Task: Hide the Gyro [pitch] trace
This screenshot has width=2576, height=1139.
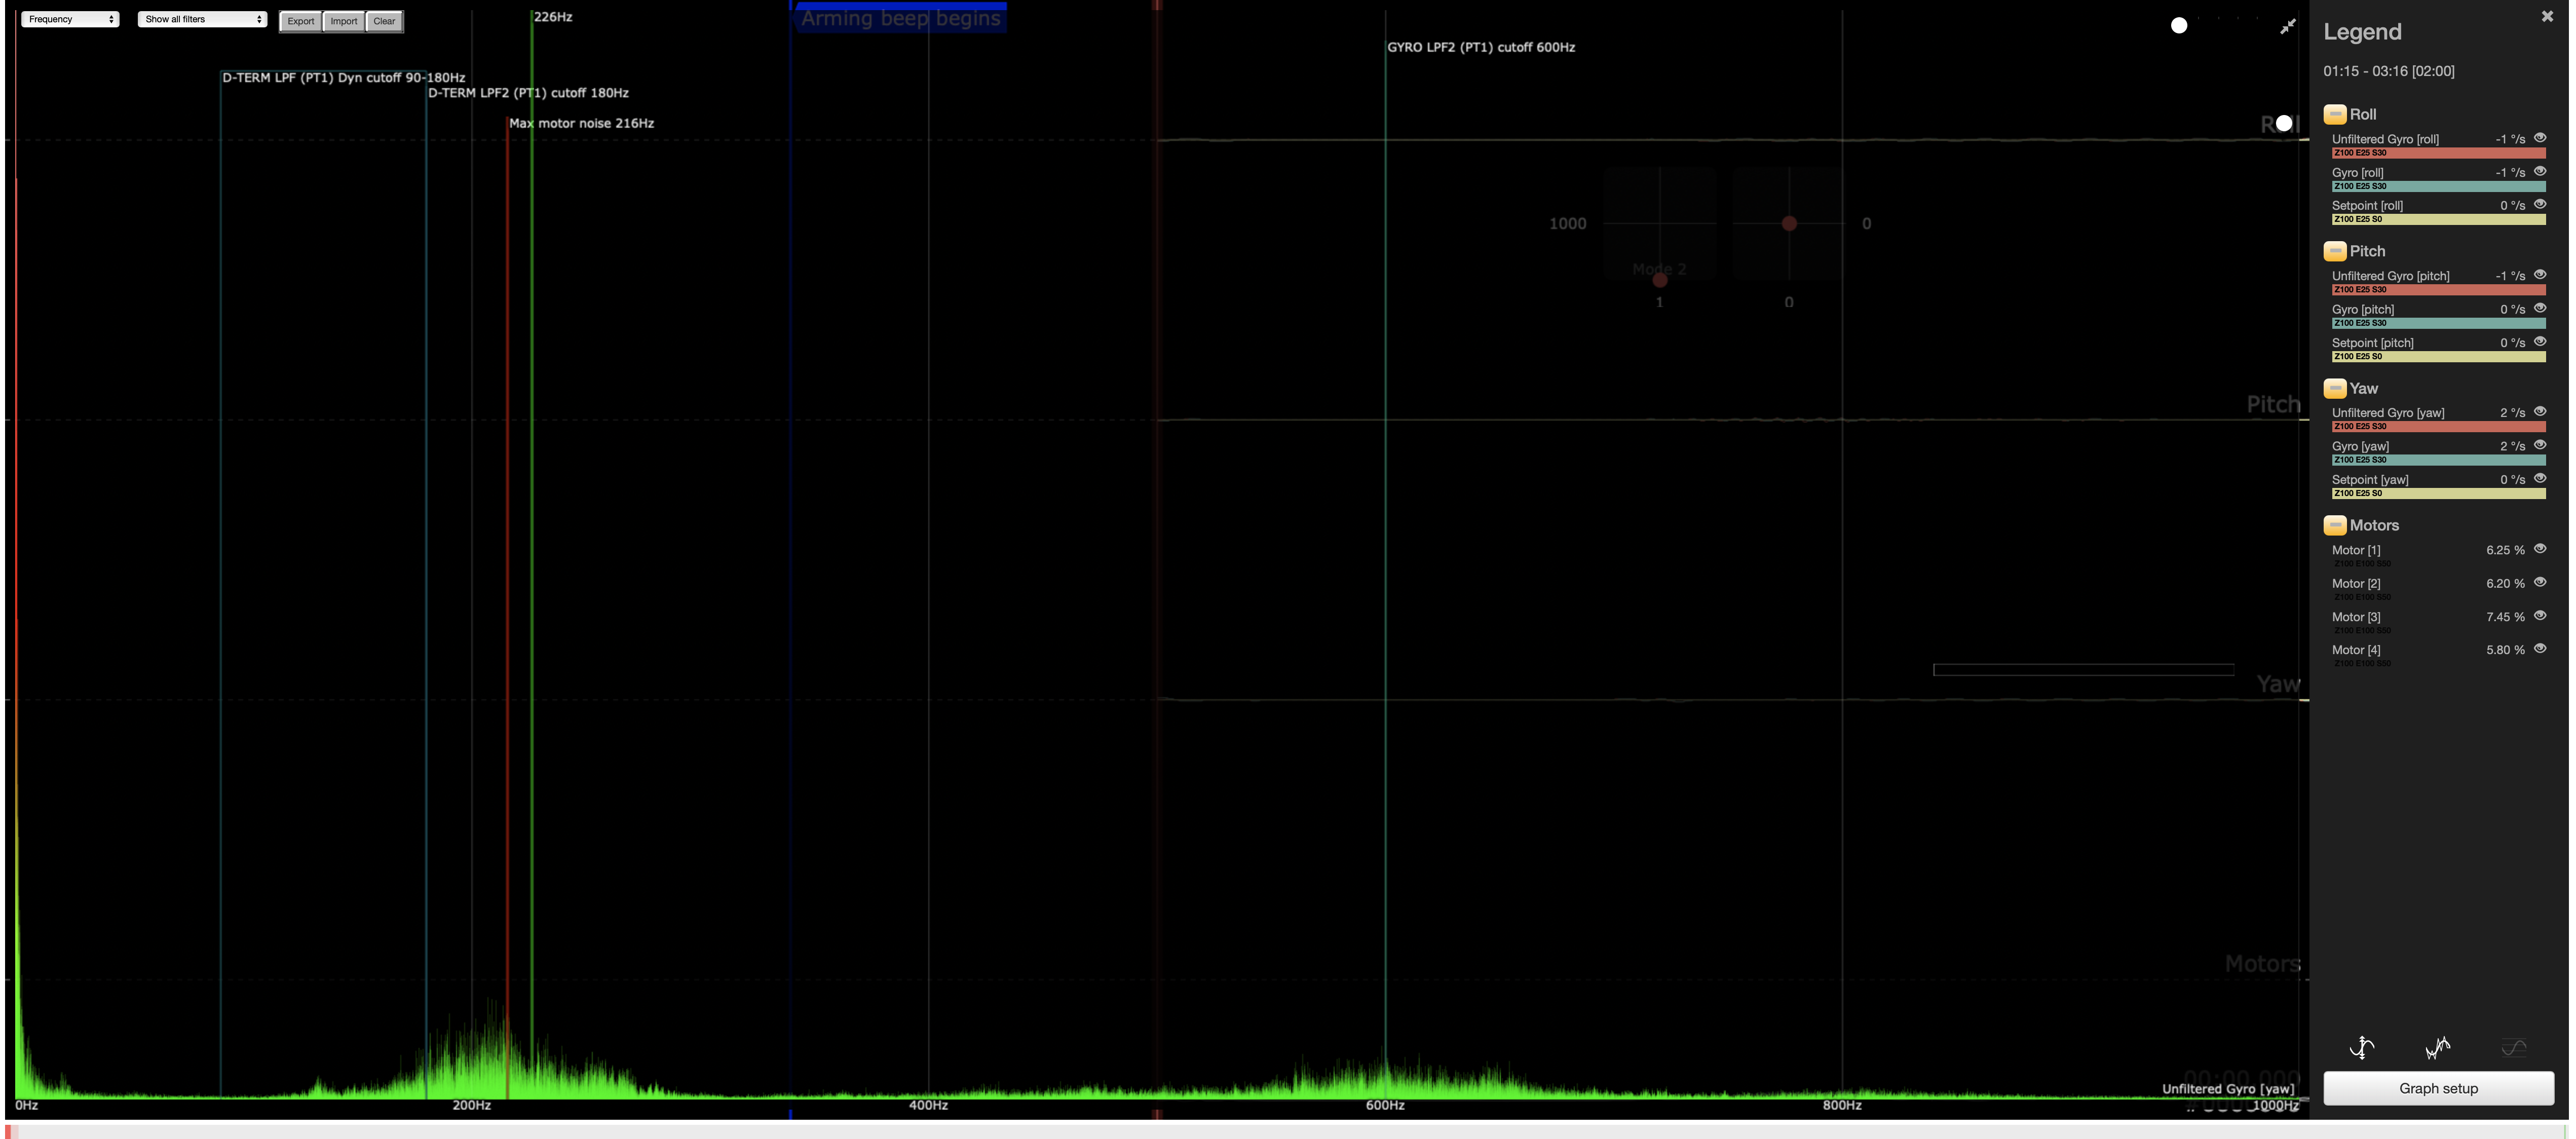Action: point(2539,308)
